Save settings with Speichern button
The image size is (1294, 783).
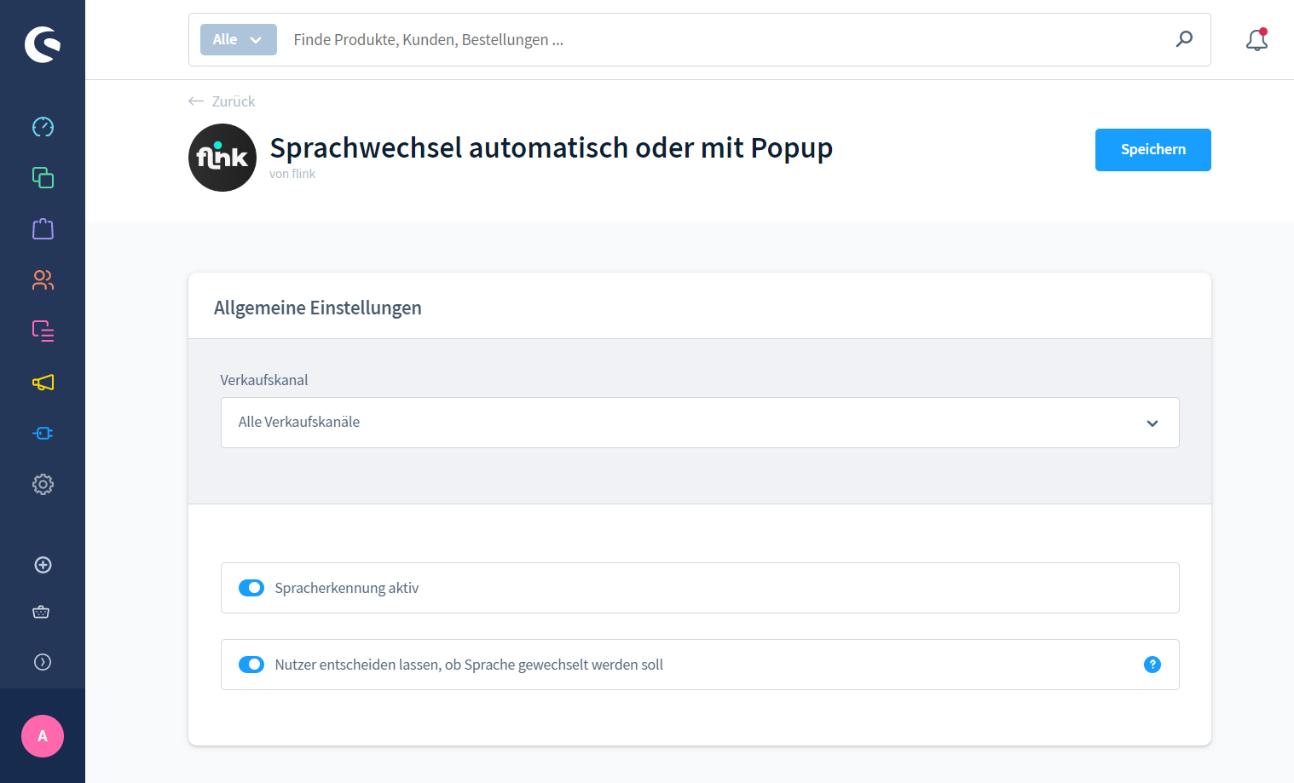[1153, 150]
